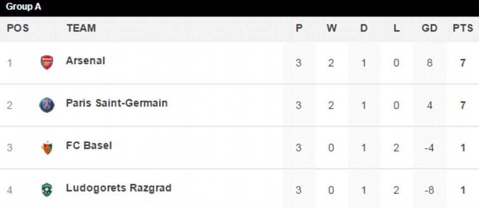
Task: Click Ludogorets Razgrad's goal difference of -8
Action: pos(429,190)
